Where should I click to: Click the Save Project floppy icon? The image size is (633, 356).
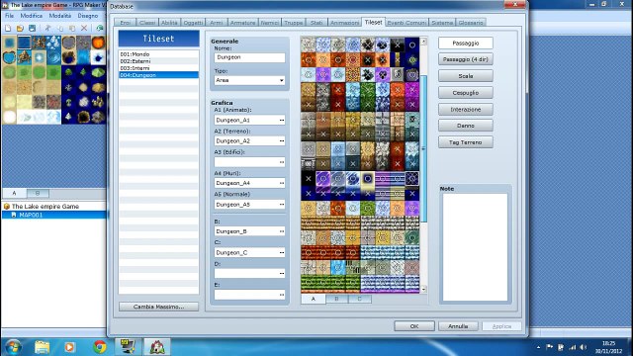click(x=32, y=28)
